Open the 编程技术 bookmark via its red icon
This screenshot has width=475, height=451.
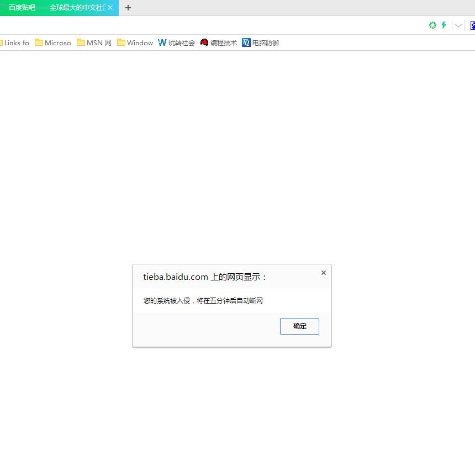pyautogui.click(x=204, y=43)
